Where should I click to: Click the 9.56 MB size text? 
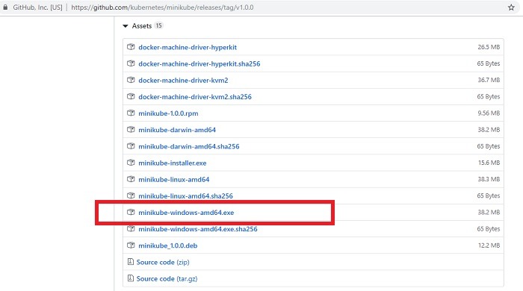click(x=489, y=113)
